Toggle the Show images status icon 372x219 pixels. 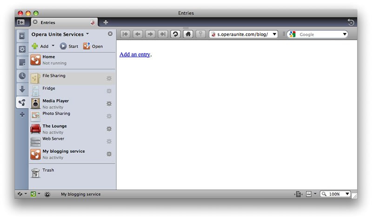[309, 194]
